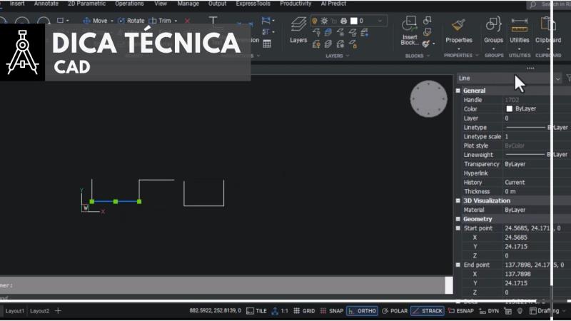Click the create block icon beside Insert Block

[427, 21]
